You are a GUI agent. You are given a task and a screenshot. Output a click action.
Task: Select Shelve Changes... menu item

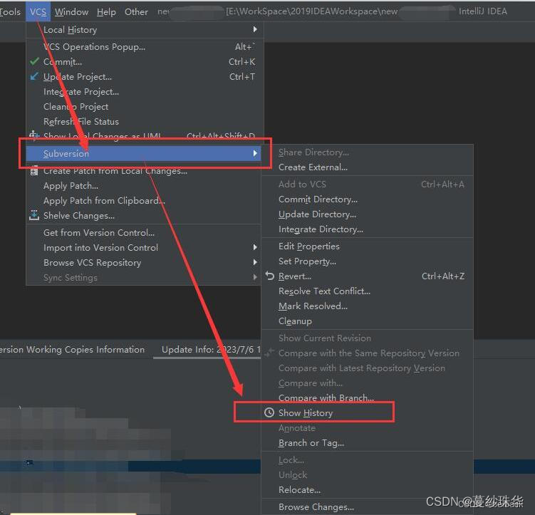(143, 216)
